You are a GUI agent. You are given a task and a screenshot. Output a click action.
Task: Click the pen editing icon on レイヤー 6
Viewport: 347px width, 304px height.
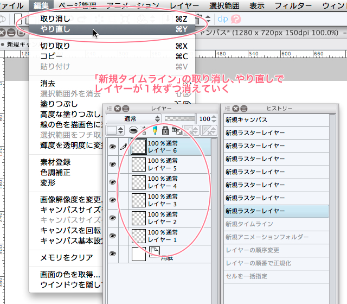click(124, 147)
